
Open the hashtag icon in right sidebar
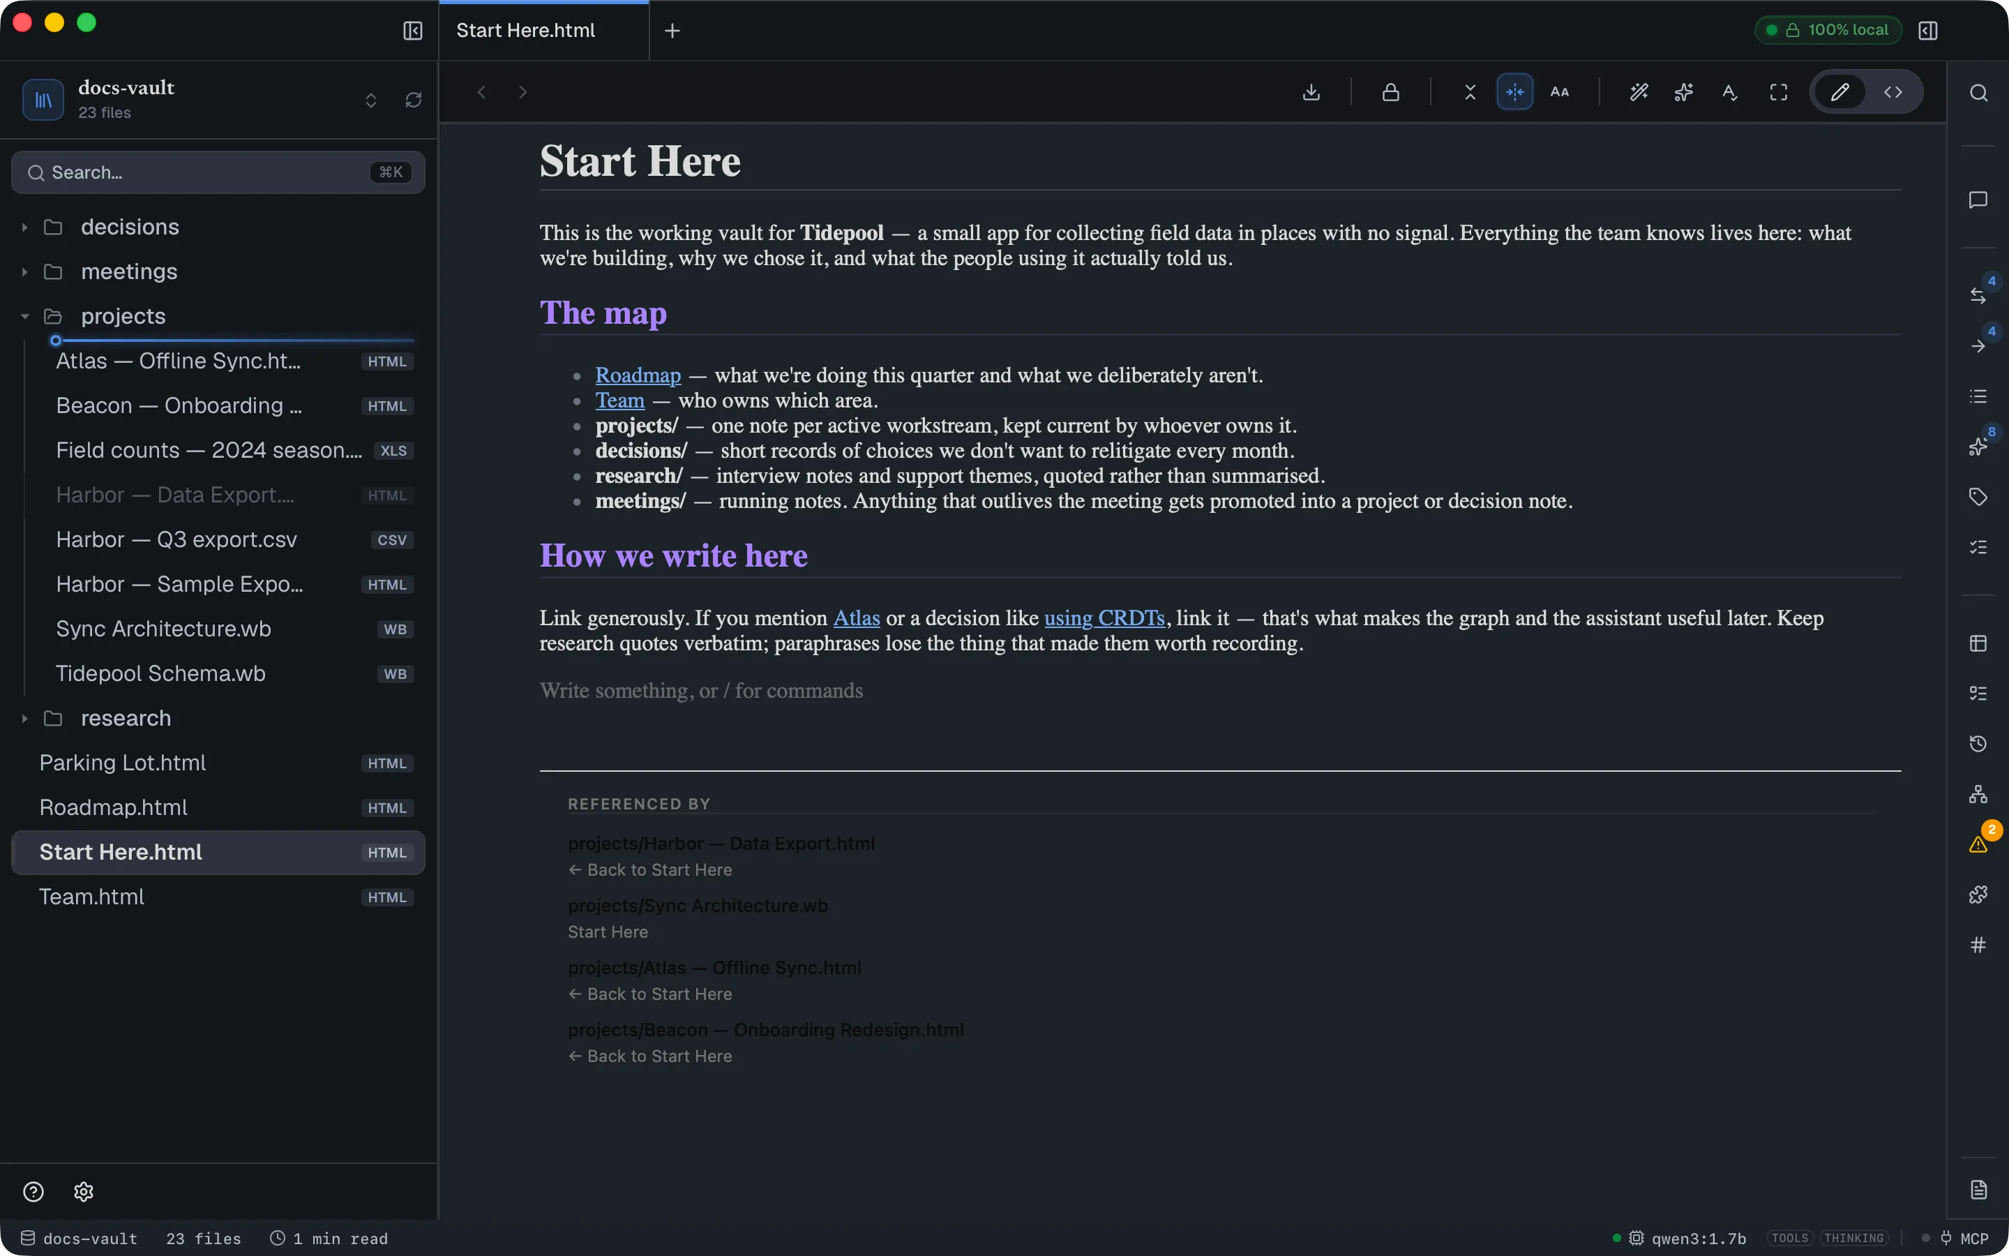pos(1978,945)
